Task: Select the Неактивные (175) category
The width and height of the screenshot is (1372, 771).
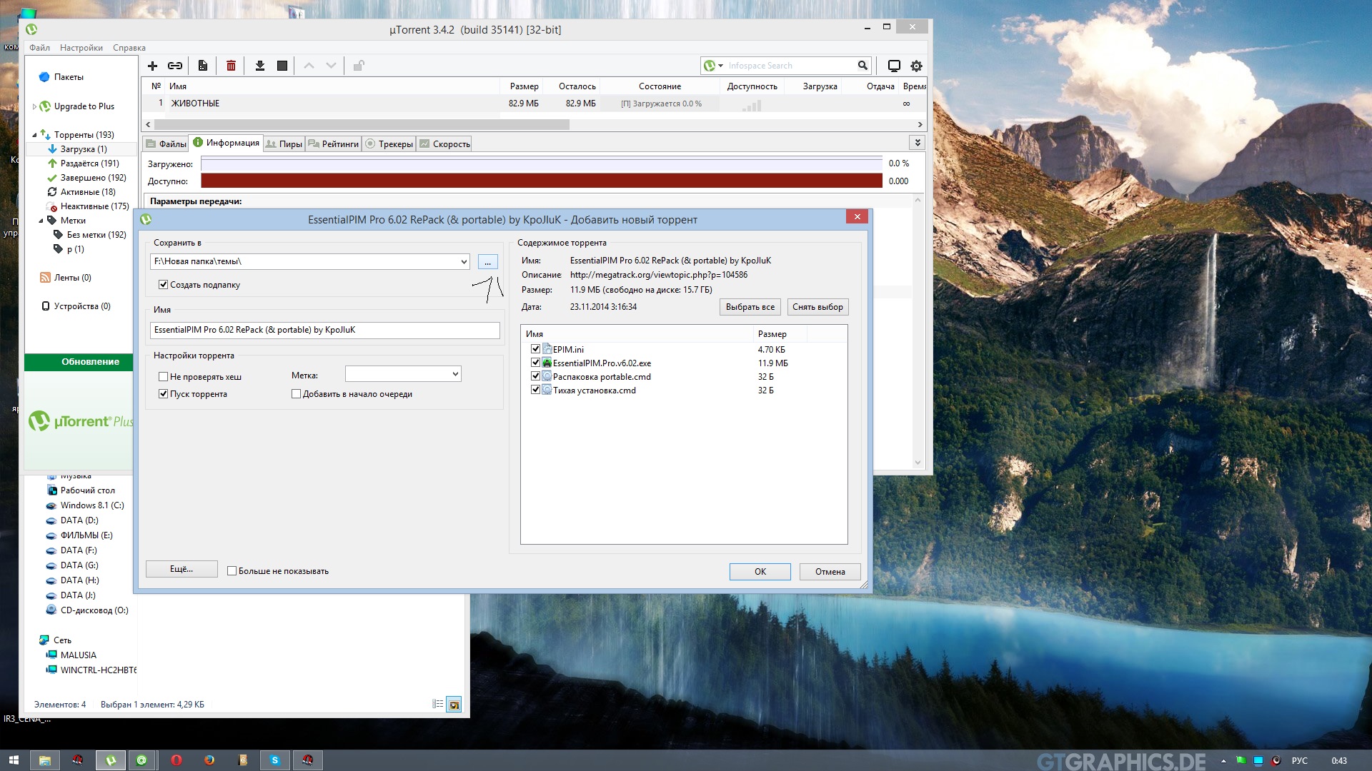Action: pos(94,206)
